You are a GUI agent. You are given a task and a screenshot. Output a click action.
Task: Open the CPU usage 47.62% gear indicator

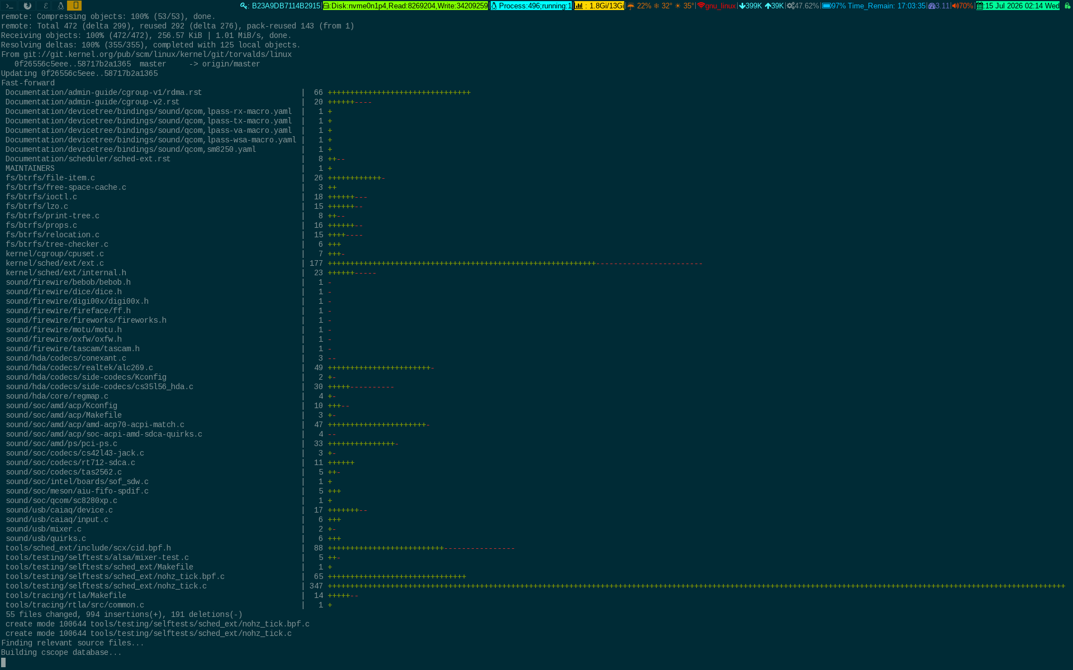point(803,6)
